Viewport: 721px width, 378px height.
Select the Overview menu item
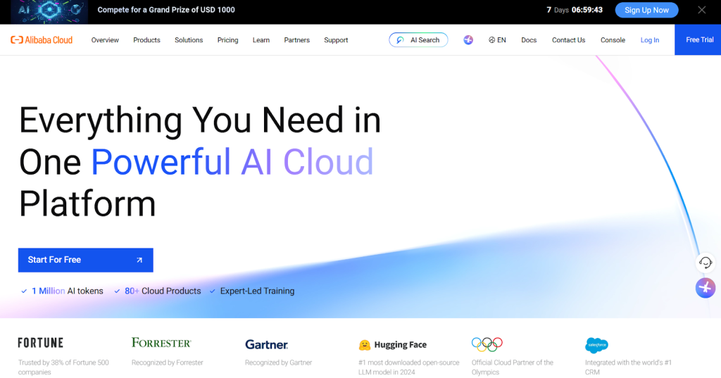[x=105, y=40]
